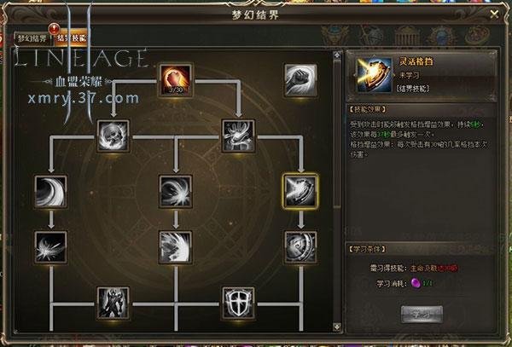Click the 灵活格挡 skill portrait in detail panel

tap(375, 75)
